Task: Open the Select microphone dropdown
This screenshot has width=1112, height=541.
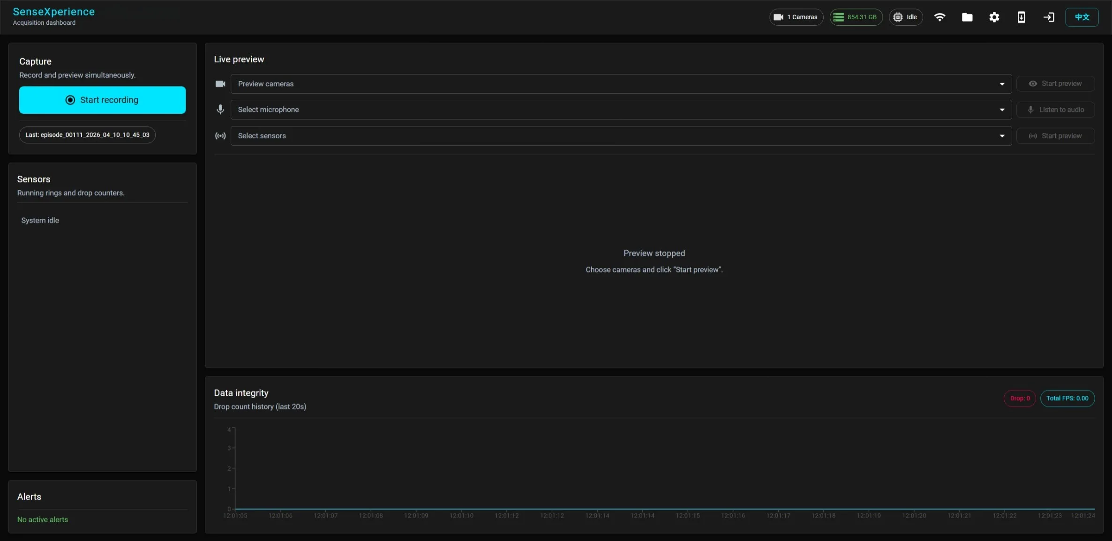Action: click(621, 110)
